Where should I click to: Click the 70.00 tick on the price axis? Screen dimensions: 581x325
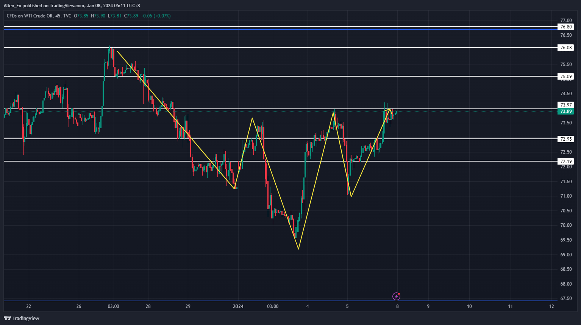click(566, 225)
